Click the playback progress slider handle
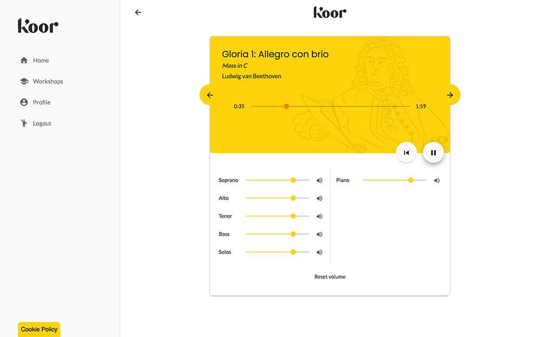 point(287,106)
